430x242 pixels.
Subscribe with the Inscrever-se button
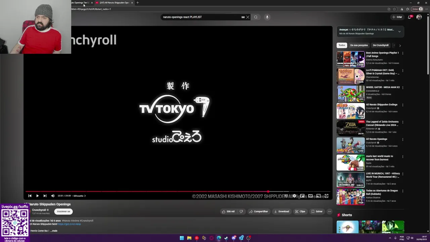pyautogui.click(x=63, y=211)
